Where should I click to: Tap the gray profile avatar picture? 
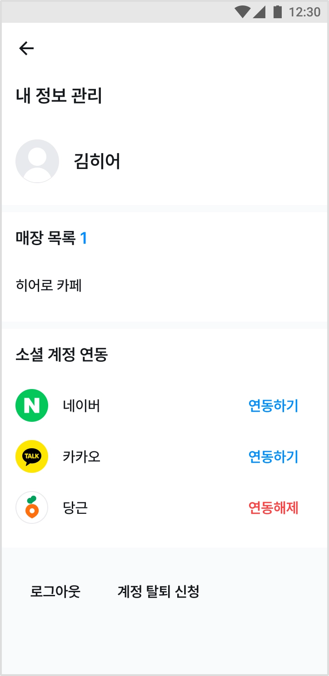(x=37, y=161)
